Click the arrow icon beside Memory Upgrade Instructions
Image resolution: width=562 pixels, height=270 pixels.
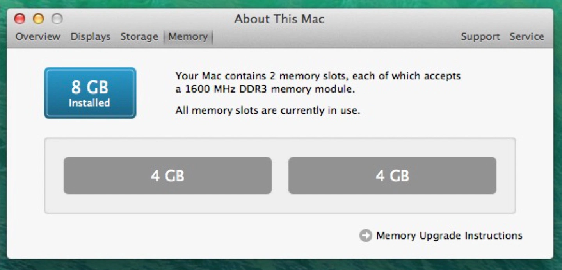[366, 236]
